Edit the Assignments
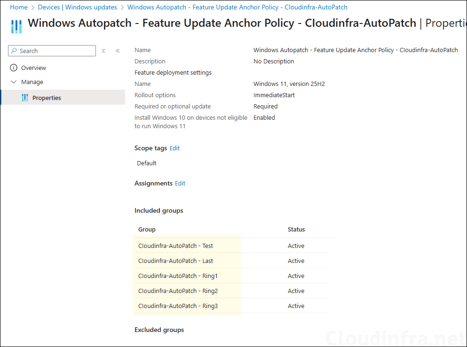The width and height of the screenshot is (467, 347). [x=180, y=183]
